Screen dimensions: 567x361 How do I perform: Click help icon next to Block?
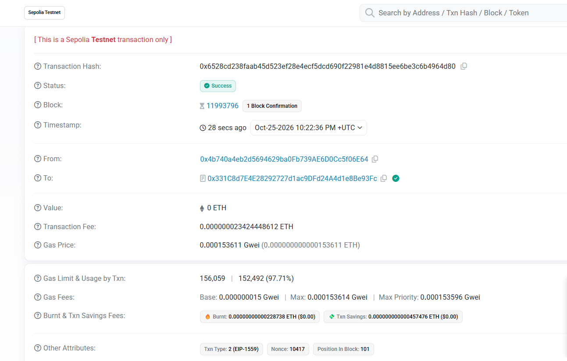38,105
